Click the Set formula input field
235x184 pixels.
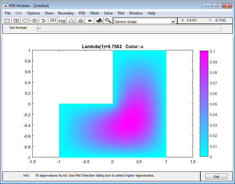tap(129, 29)
